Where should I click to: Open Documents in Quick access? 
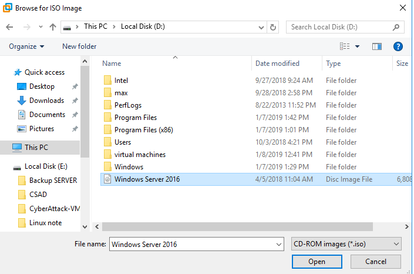tap(47, 115)
